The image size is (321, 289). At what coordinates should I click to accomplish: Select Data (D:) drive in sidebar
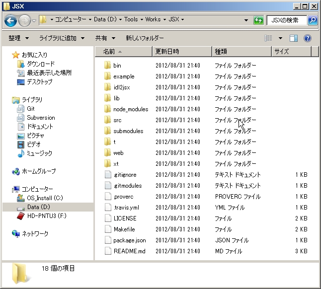point(38,207)
